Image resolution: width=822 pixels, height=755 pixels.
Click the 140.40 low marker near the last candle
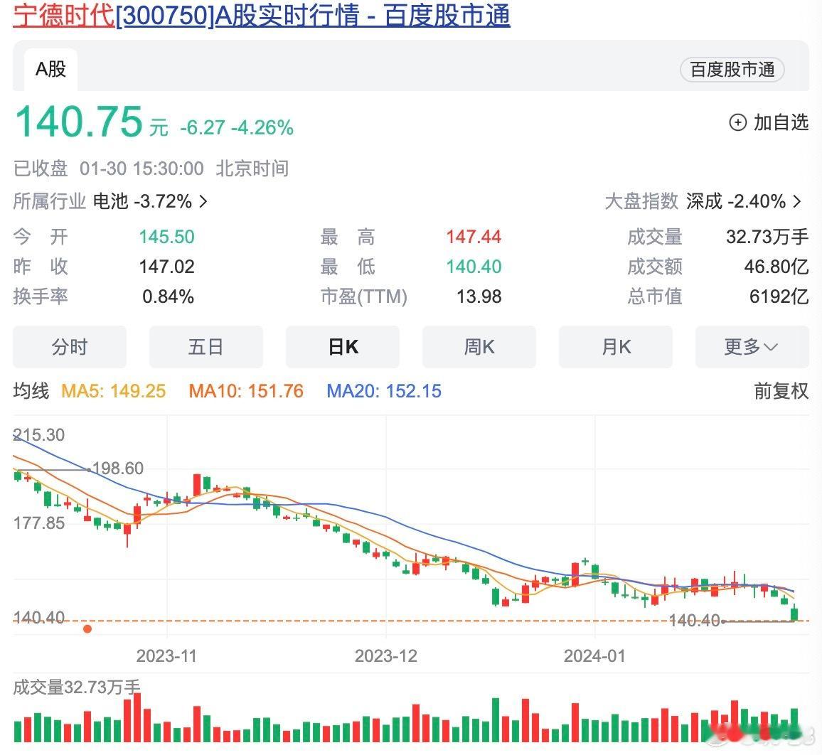695,621
